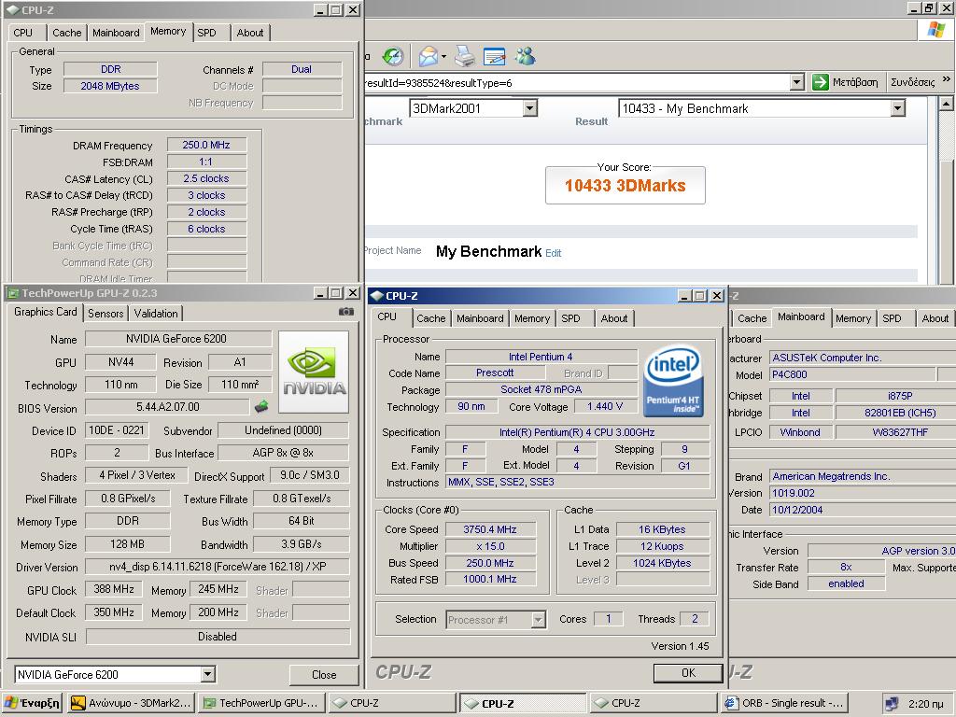Open CPU tab in top-left CPU-Z memory window
The height and width of the screenshot is (717, 956).
pos(23,33)
